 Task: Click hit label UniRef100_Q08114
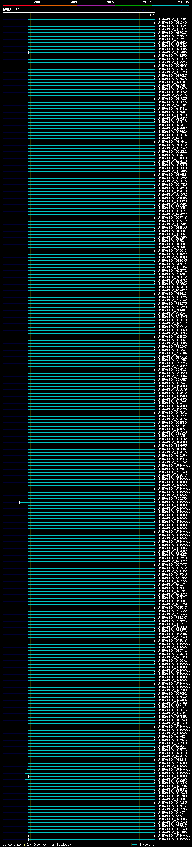pyautogui.click(x=172, y=416)
